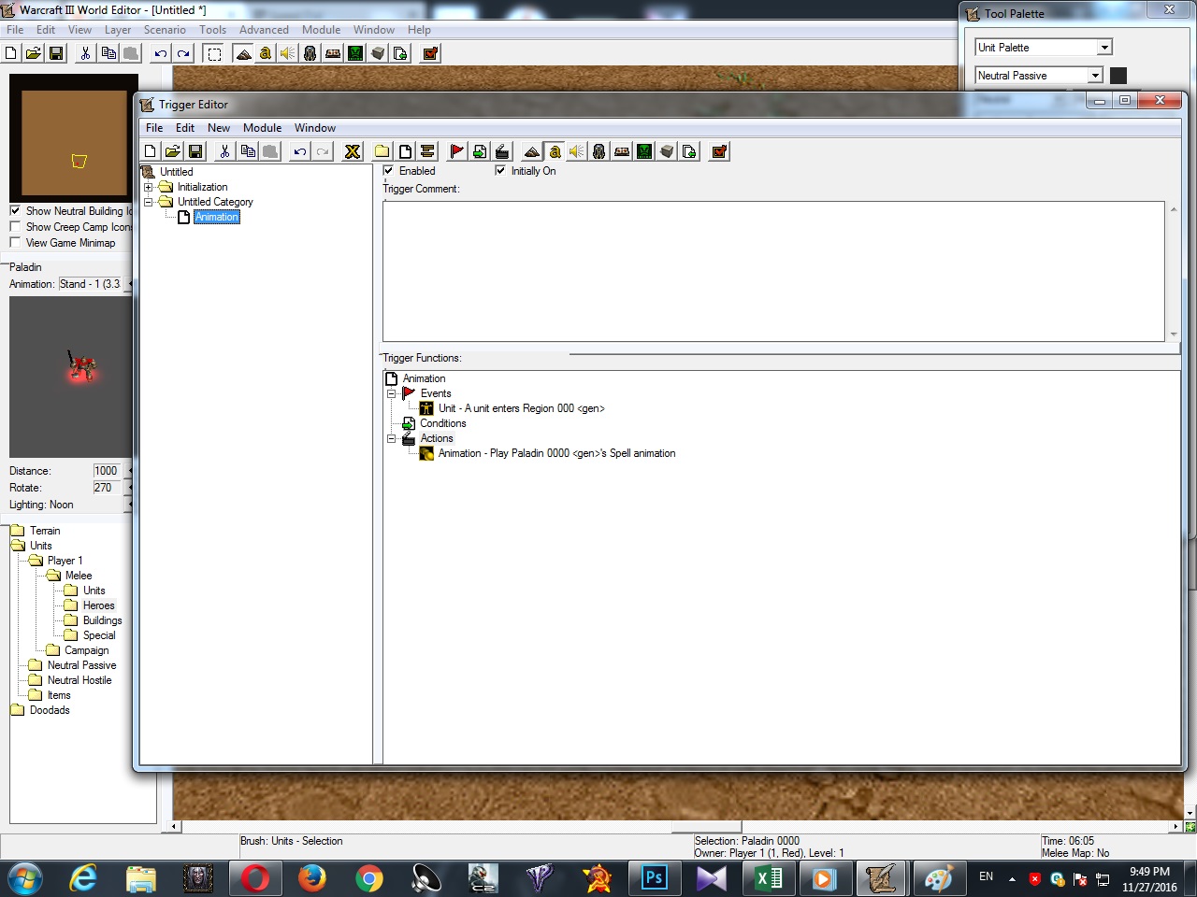Image resolution: width=1197 pixels, height=897 pixels.
Task: Collapse the Actions section
Action: point(392,438)
